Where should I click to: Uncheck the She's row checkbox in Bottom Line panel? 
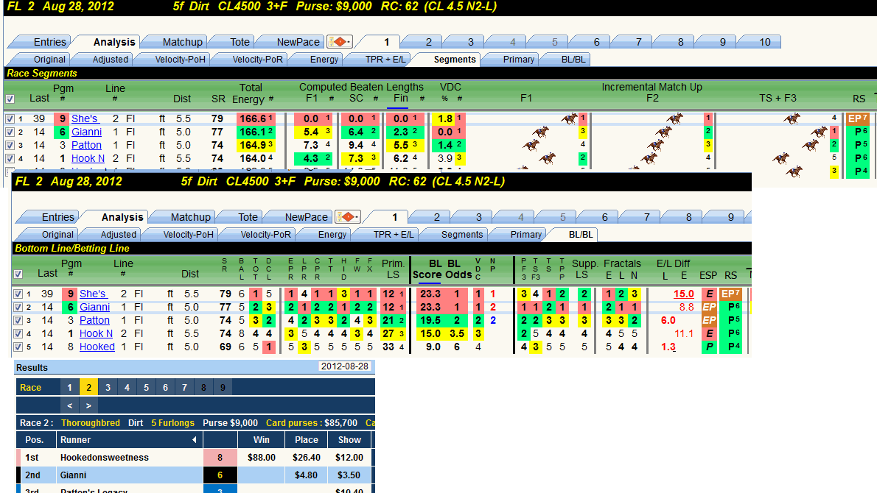point(18,294)
